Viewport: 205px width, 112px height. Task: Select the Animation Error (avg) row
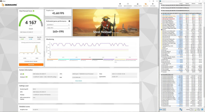point(181,106)
